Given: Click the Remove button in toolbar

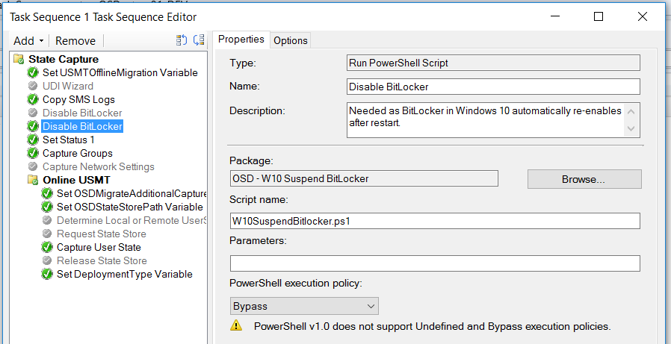Looking at the screenshot, I should (75, 41).
